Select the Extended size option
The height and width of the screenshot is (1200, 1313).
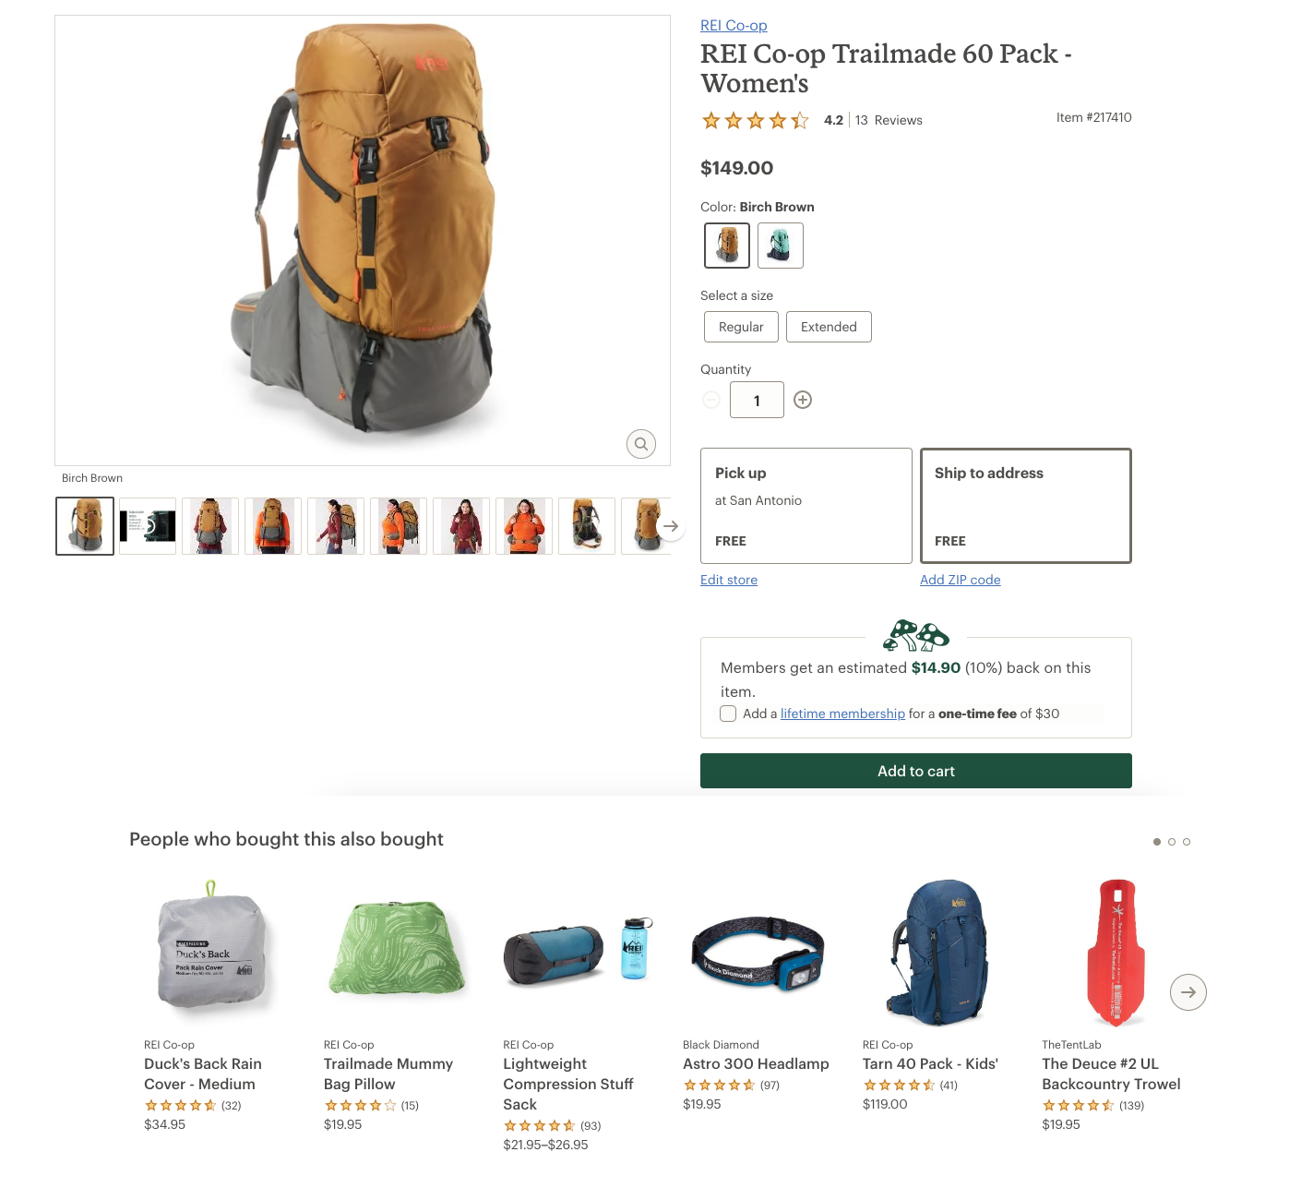pos(829,327)
